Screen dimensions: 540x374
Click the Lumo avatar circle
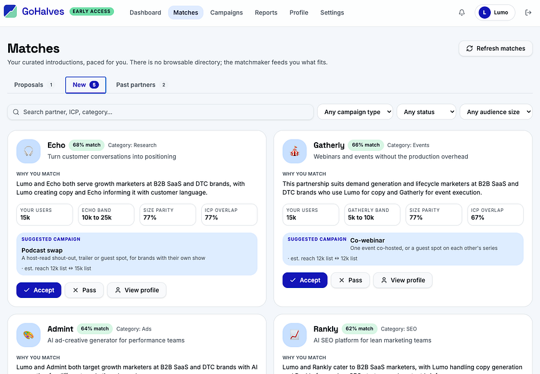[484, 12]
